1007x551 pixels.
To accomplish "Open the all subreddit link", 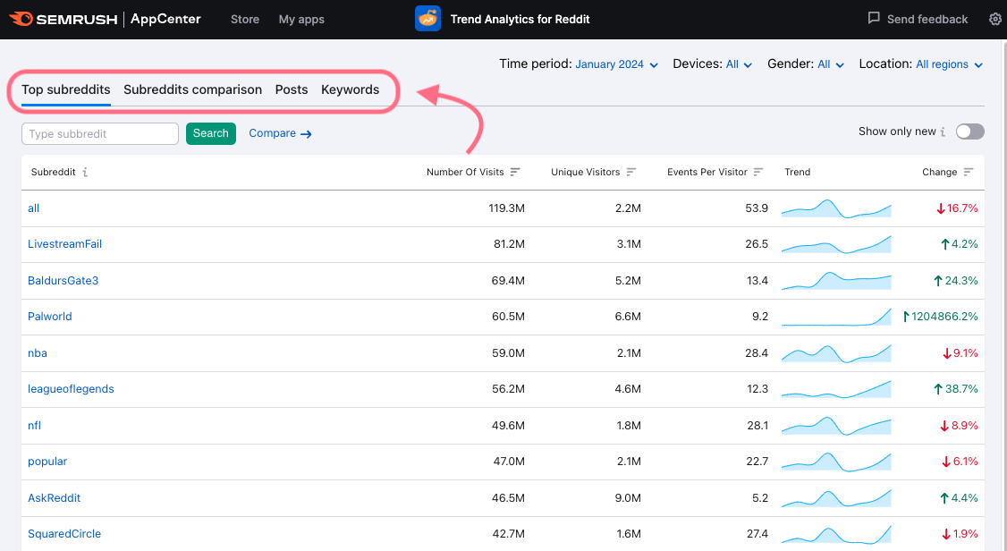I will pyautogui.click(x=33, y=208).
